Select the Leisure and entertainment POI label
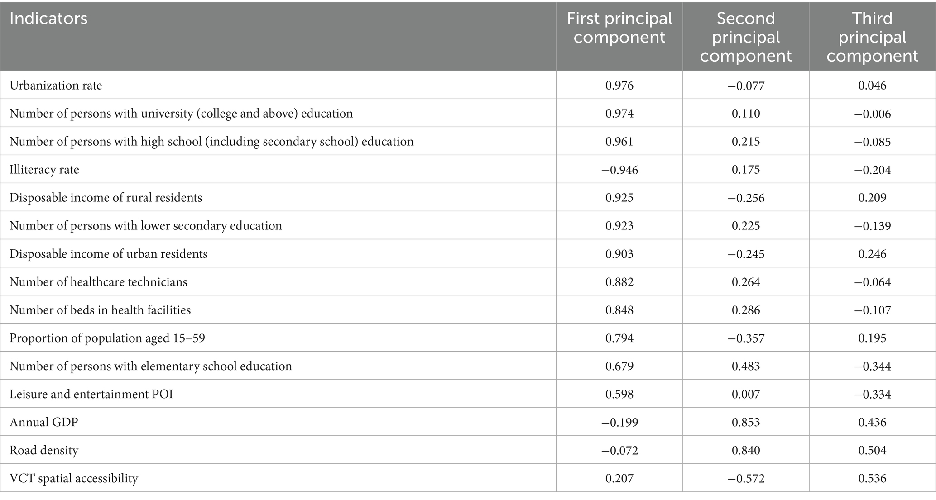The image size is (936, 500). pos(91,394)
